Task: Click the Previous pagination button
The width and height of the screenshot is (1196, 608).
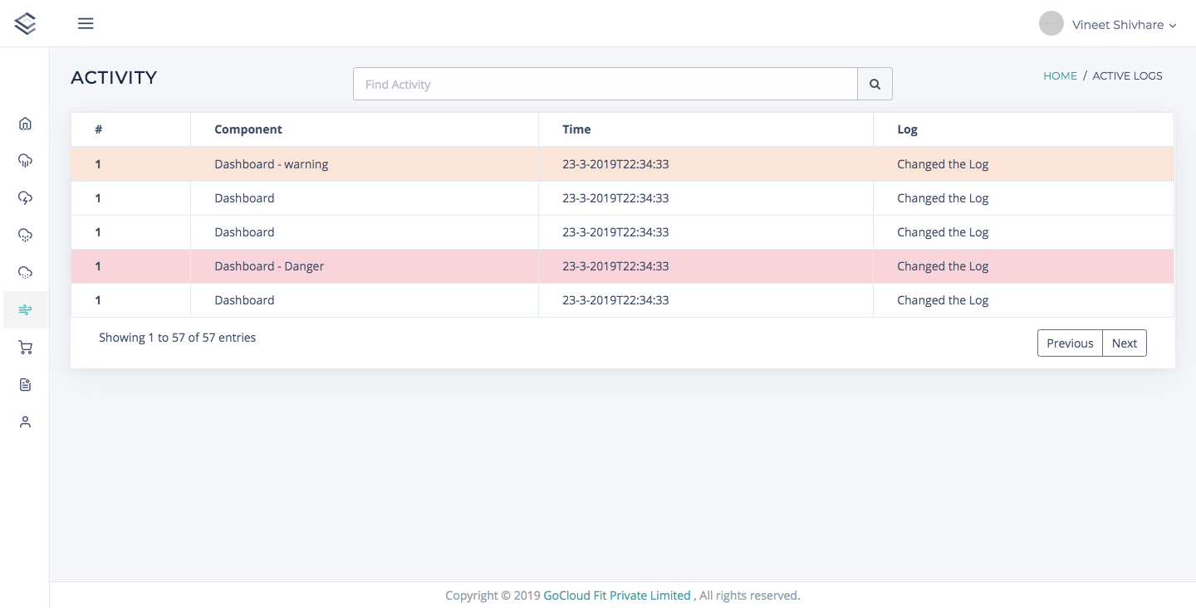Action: tap(1070, 343)
